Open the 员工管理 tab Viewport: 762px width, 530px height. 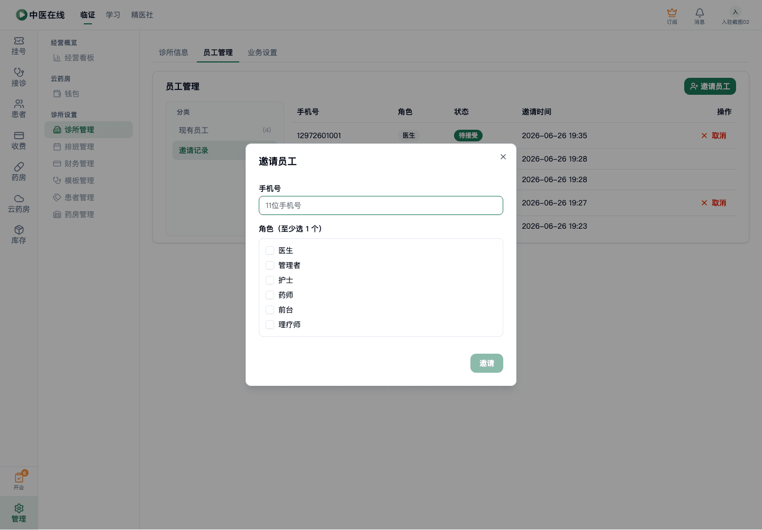[218, 52]
